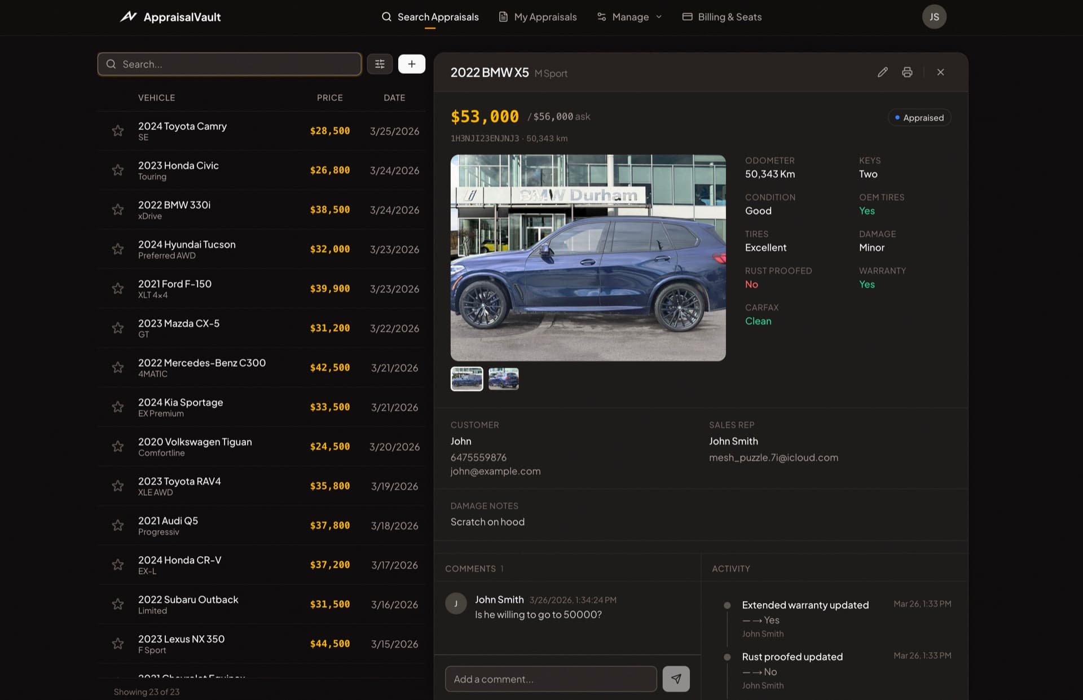Star the 2023 Lexus NX 350
1083x700 pixels.
pos(118,644)
